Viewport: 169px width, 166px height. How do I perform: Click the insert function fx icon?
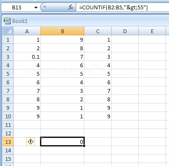[x=71, y=7]
